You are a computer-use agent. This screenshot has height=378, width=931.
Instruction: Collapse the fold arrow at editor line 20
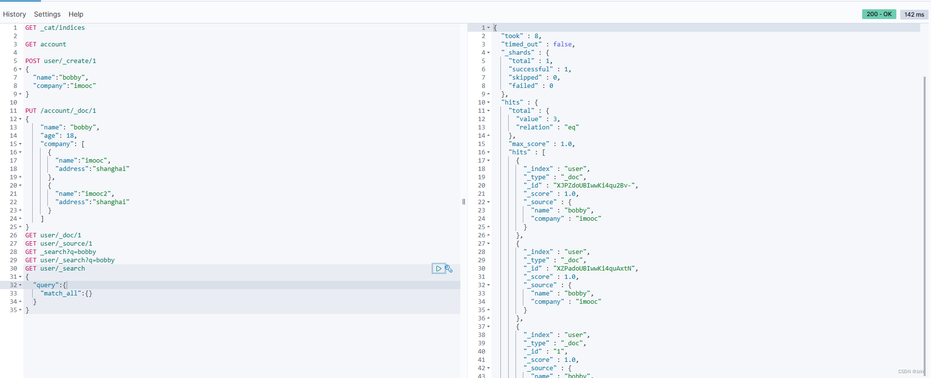point(20,186)
